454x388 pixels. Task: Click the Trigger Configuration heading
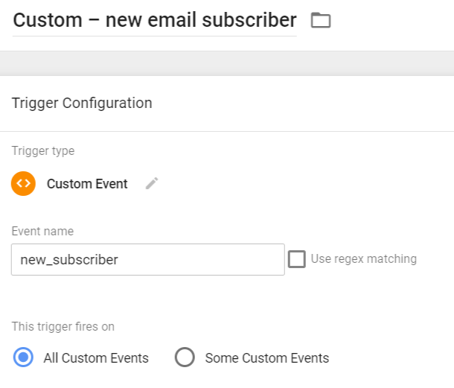click(x=82, y=103)
